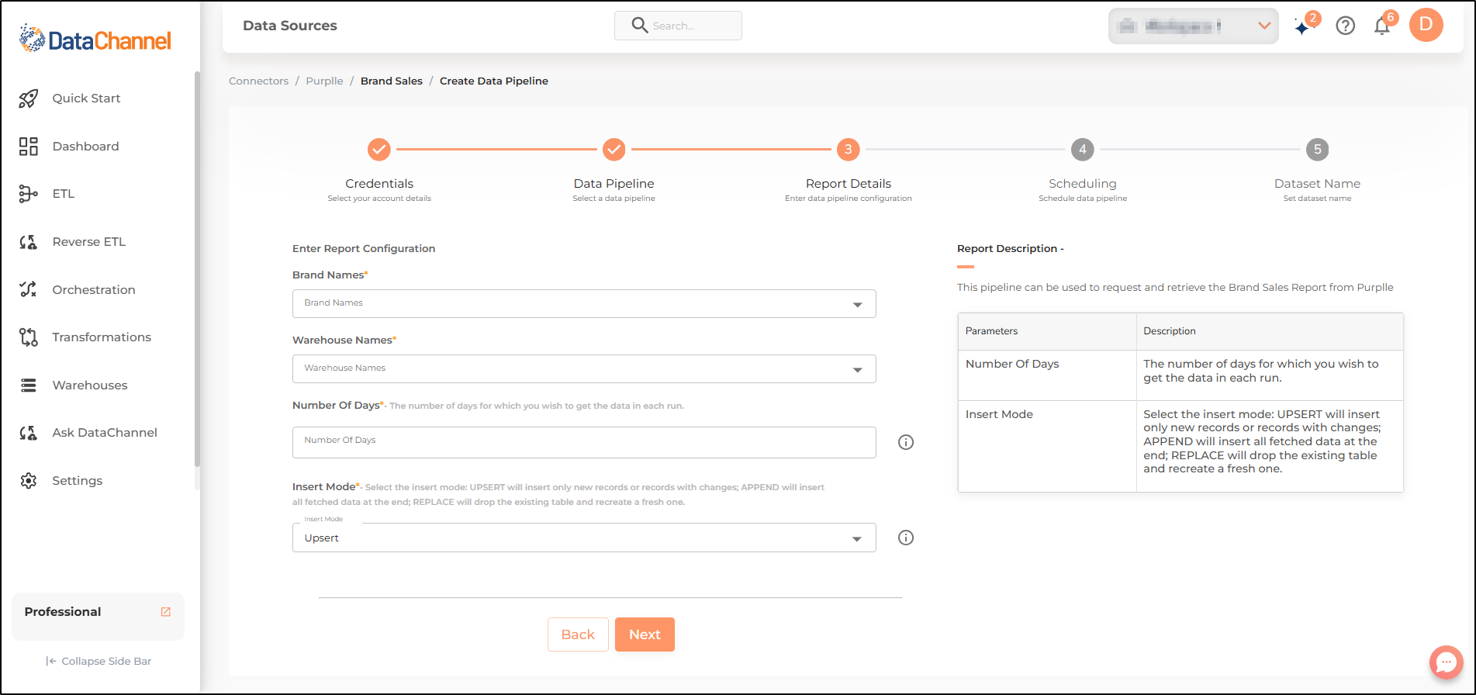This screenshot has height=695, width=1476.
Task: Click 'Report Description -' heading
Action: [x=1010, y=249]
